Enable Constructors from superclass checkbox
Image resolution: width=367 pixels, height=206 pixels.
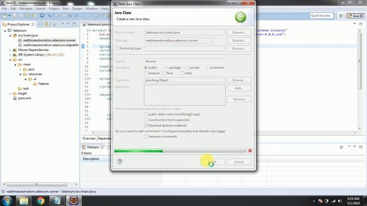[x=146, y=120]
